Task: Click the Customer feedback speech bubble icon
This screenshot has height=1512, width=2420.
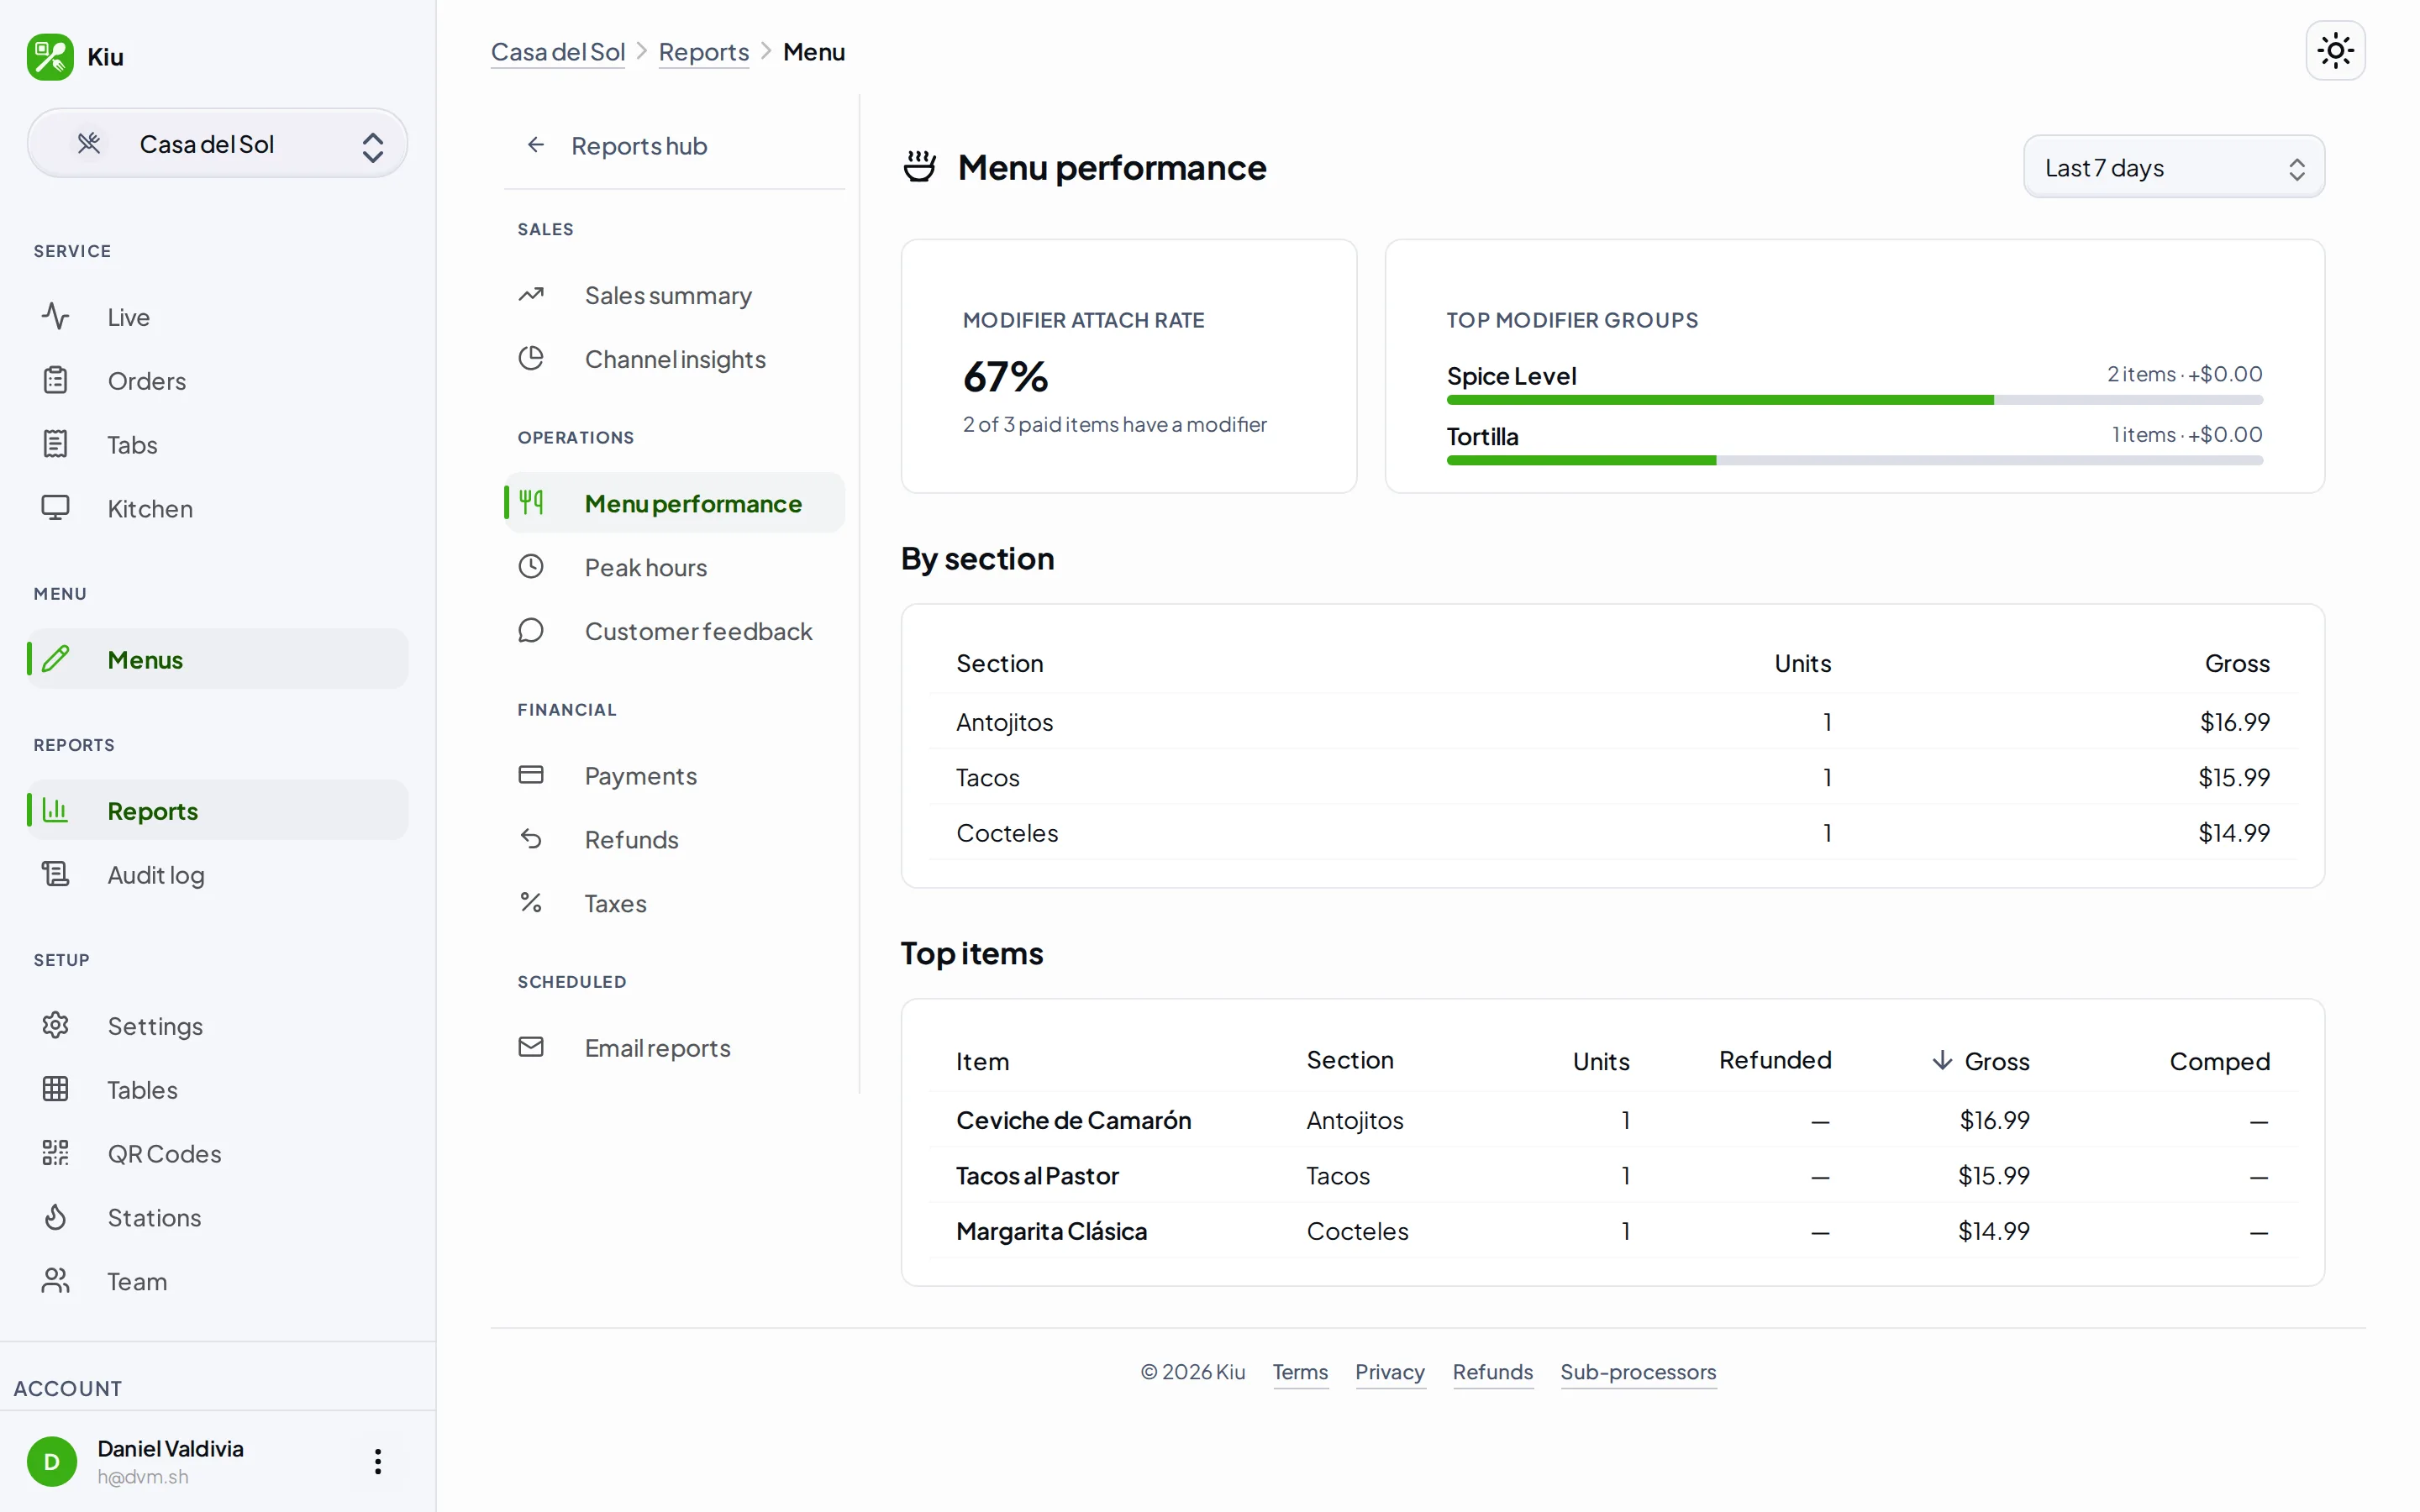Action: tap(531, 630)
